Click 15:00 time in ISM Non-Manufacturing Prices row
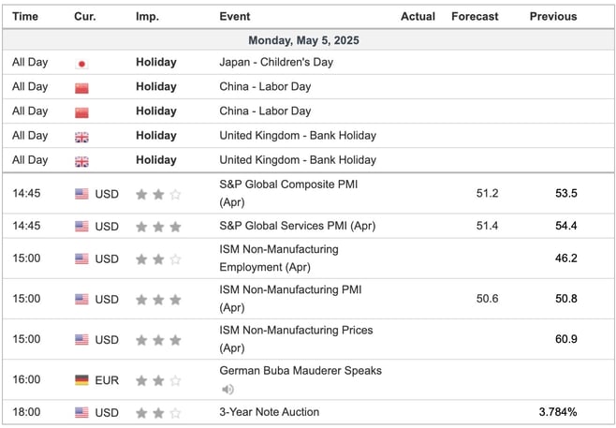Screen dimensions: 616x428 point(26,339)
